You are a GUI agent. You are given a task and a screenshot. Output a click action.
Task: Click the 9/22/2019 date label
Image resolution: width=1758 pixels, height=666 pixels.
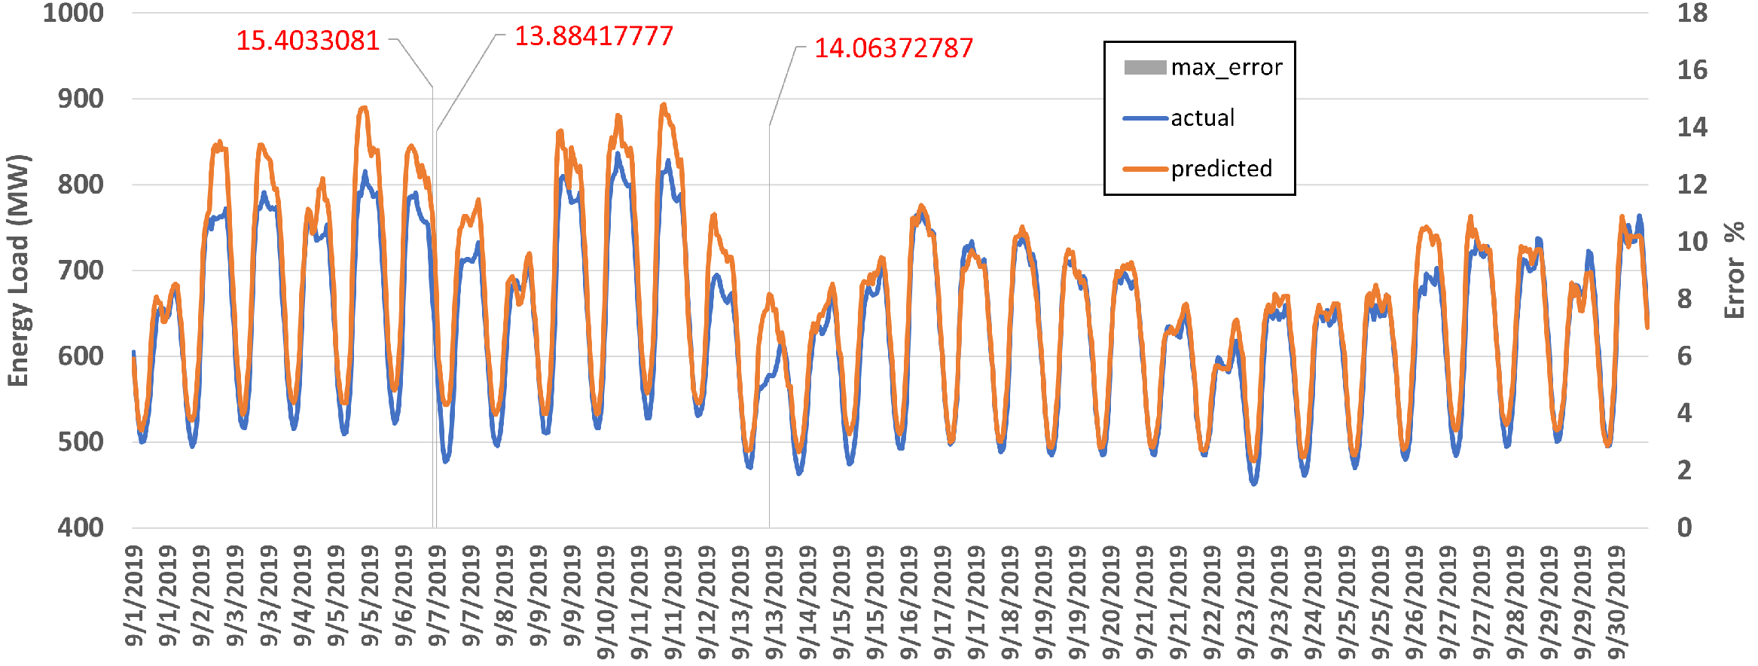(x=1212, y=603)
